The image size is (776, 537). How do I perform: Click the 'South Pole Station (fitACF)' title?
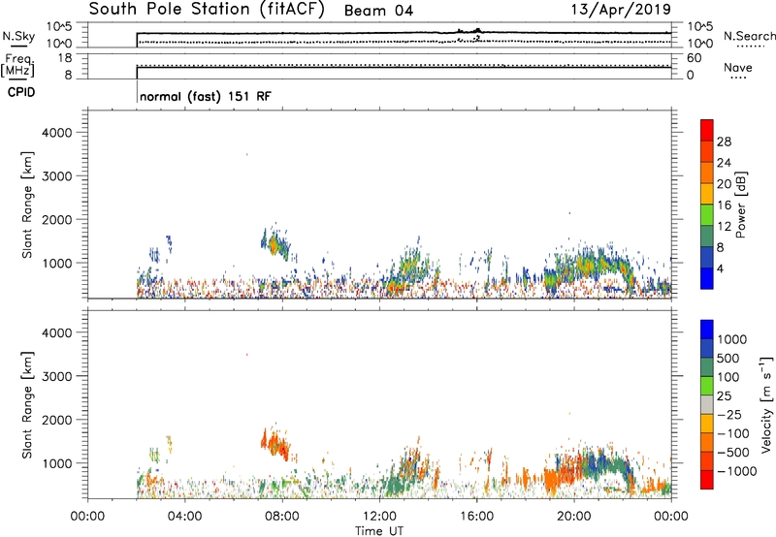[207, 10]
